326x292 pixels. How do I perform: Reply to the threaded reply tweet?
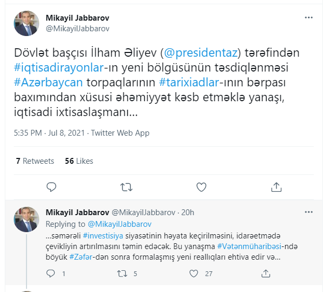point(50,273)
